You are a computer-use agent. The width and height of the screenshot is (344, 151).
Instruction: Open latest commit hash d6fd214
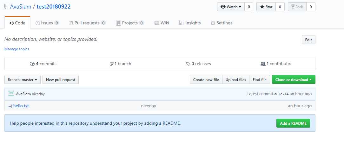pyautogui.click(x=281, y=94)
